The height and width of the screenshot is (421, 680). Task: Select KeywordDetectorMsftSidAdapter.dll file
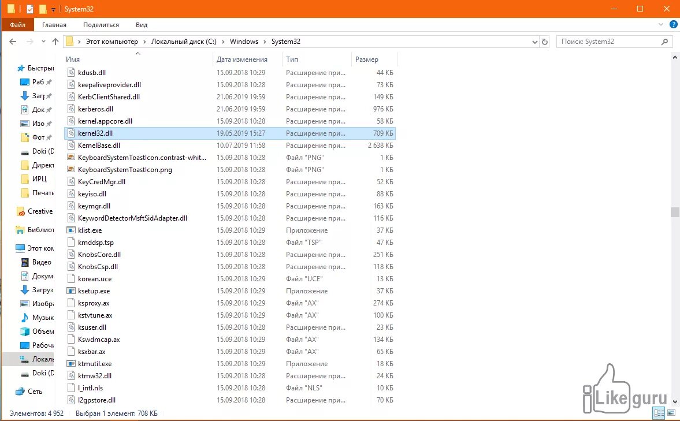pos(230,218)
